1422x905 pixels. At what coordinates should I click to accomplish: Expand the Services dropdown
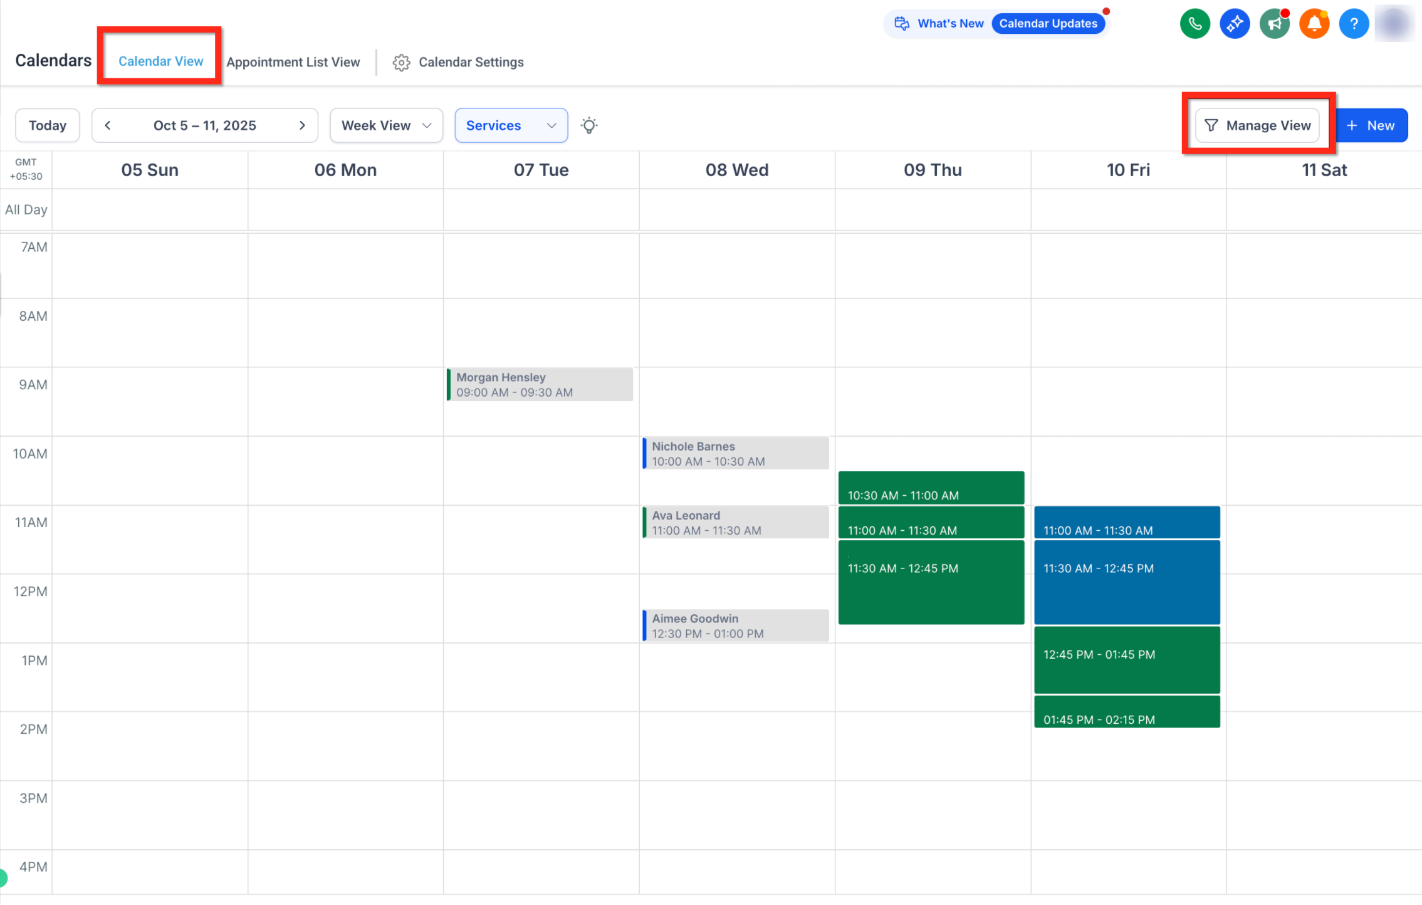511,125
